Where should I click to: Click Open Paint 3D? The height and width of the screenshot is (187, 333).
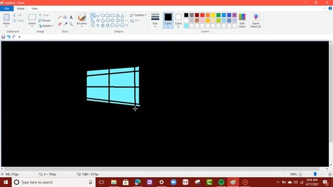[255, 20]
